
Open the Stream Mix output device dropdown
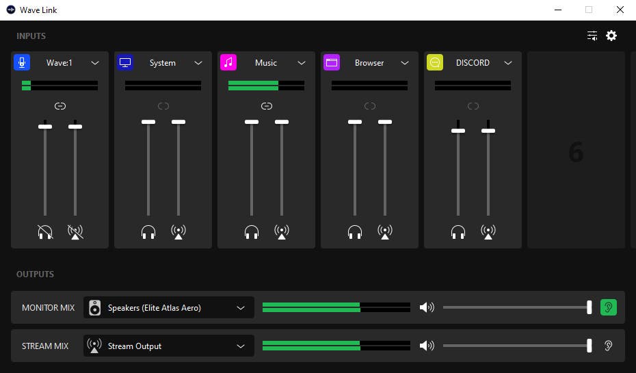coord(169,346)
